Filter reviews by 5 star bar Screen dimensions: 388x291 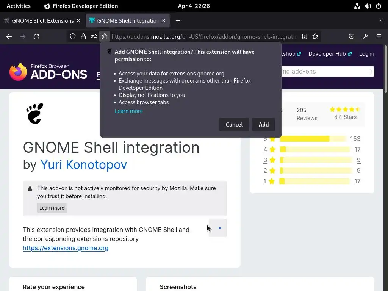coord(313,139)
